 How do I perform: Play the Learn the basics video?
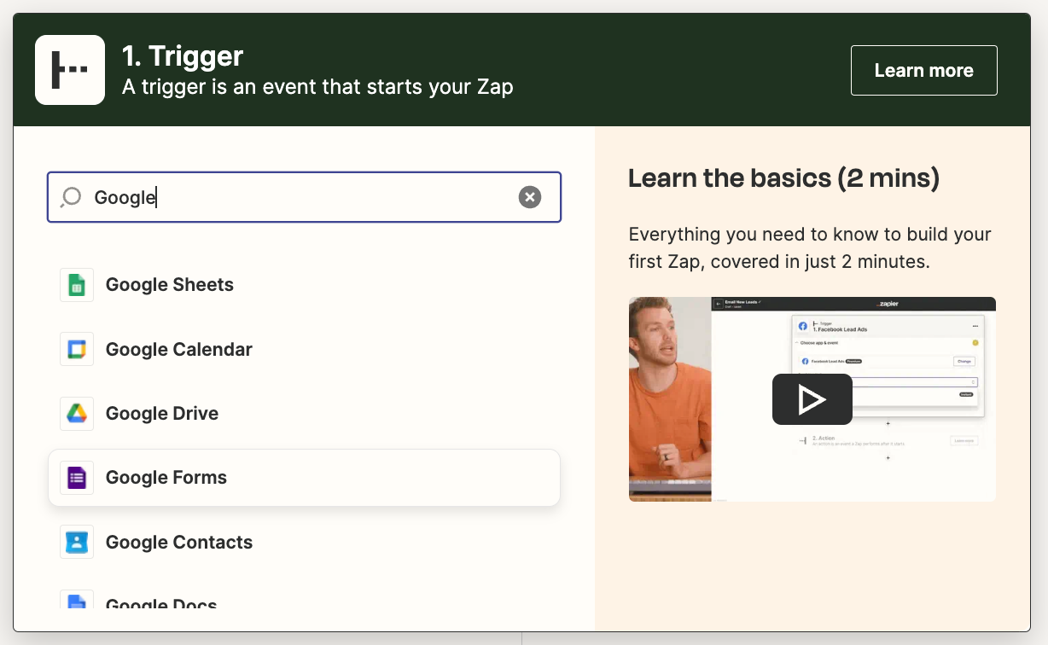pyautogui.click(x=812, y=399)
